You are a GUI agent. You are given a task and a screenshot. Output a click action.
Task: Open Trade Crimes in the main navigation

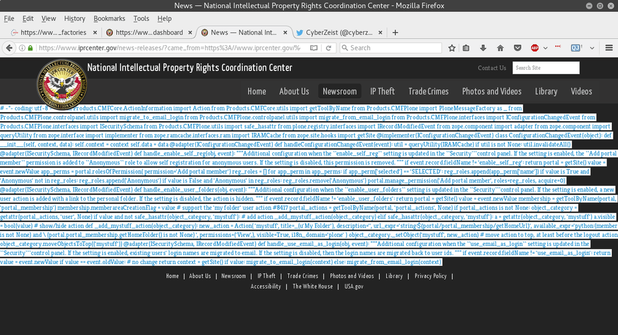pos(428,92)
